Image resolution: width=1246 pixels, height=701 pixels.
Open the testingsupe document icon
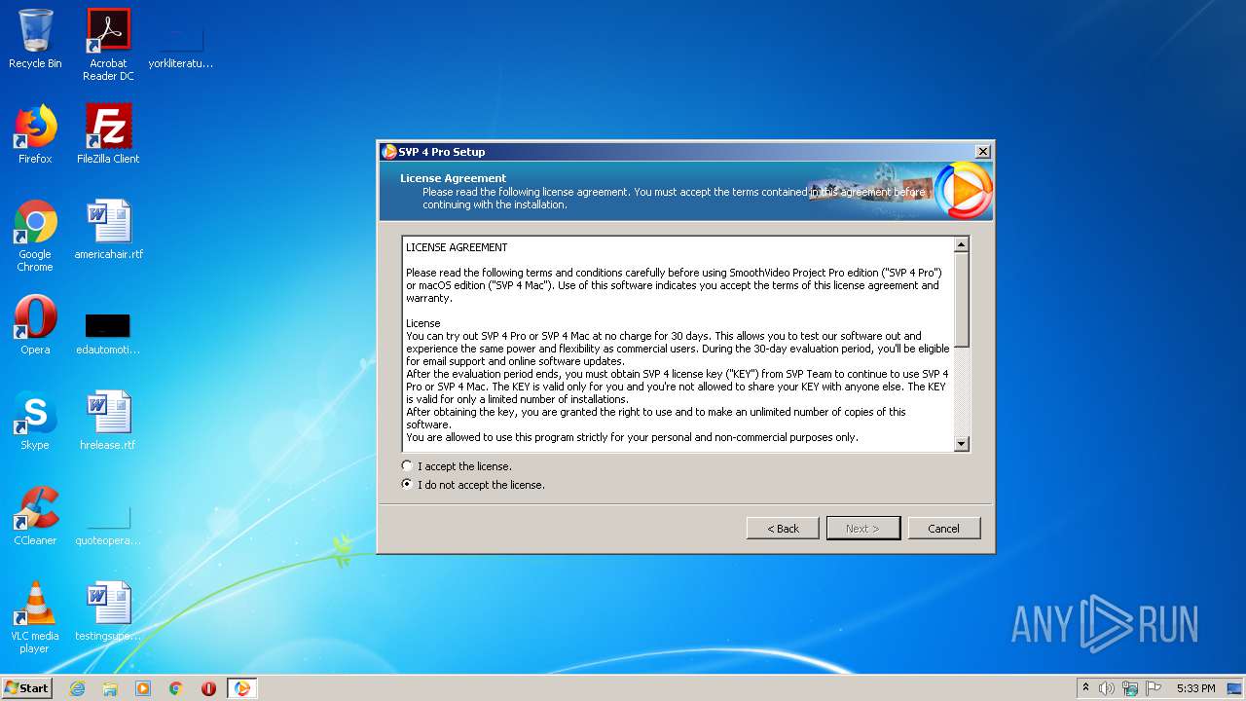pos(108,611)
